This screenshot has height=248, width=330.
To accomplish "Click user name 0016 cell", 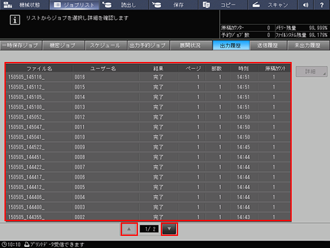I will click(x=106, y=77).
